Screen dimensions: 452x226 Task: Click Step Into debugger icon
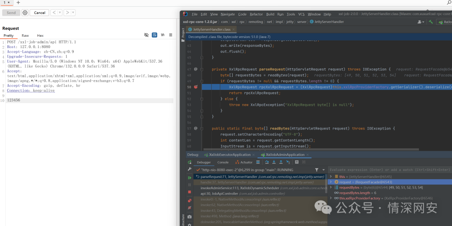pos(274,163)
